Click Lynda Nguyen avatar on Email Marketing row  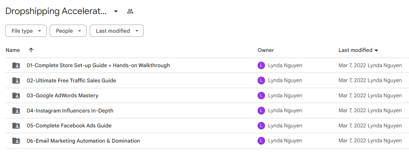261,141
